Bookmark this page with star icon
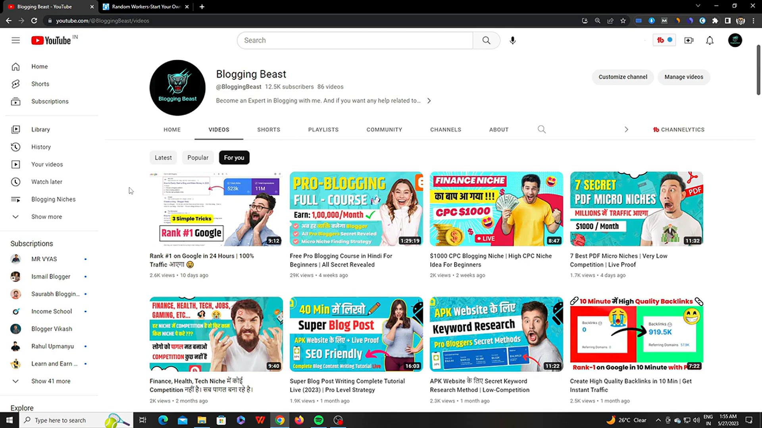The image size is (762, 428). [x=623, y=21]
